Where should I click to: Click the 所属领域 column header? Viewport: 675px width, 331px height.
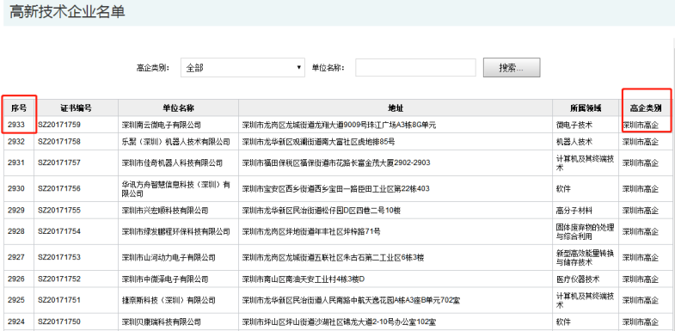586,108
